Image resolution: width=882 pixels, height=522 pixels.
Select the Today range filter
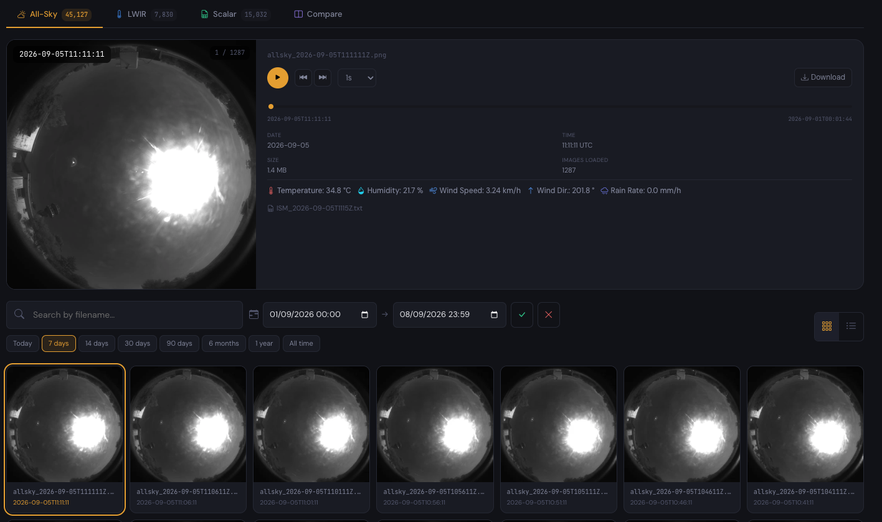[22, 343]
